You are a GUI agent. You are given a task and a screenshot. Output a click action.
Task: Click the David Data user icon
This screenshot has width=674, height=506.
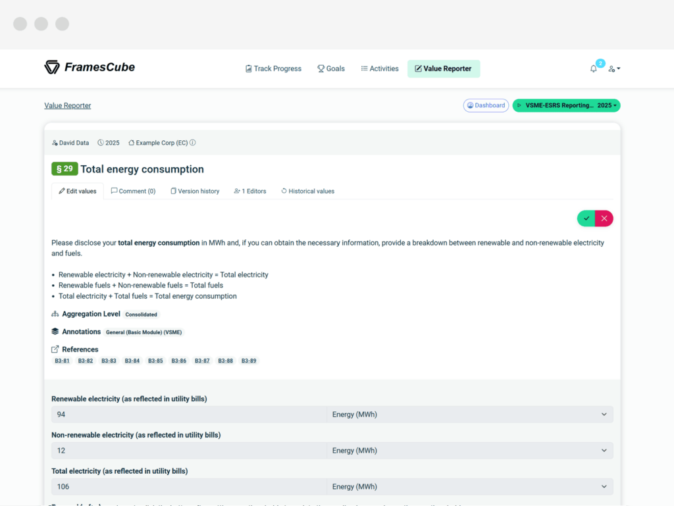pyautogui.click(x=55, y=143)
